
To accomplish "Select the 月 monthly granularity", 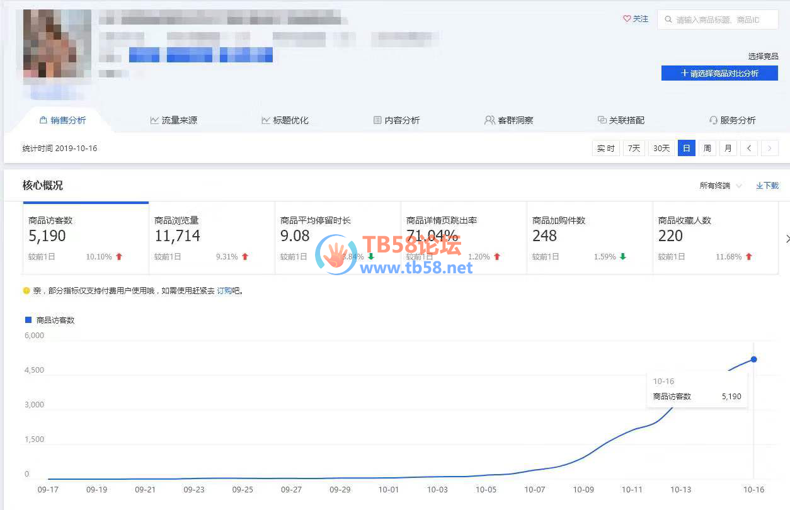I will (728, 149).
